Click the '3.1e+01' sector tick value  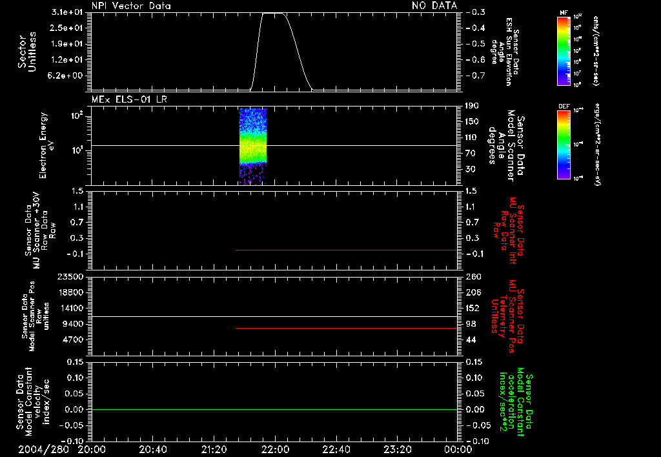point(67,12)
